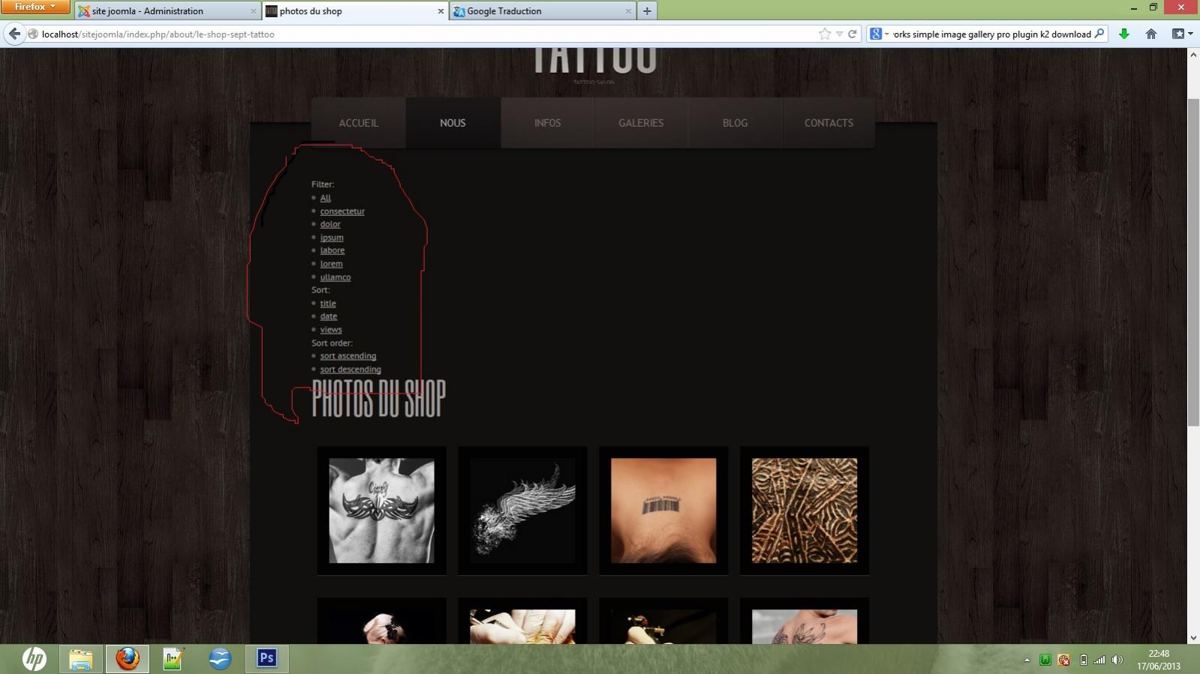Viewport: 1200px width, 674px height.
Task: Switch to Firefox in the taskbar
Action: point(128,659)
